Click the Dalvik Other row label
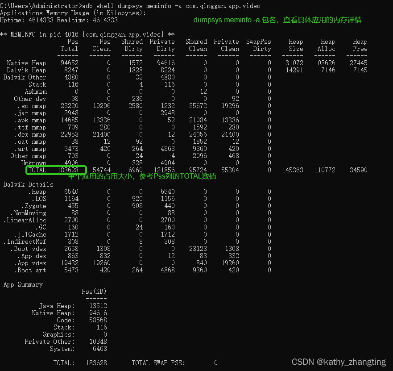 click(25, 77)
